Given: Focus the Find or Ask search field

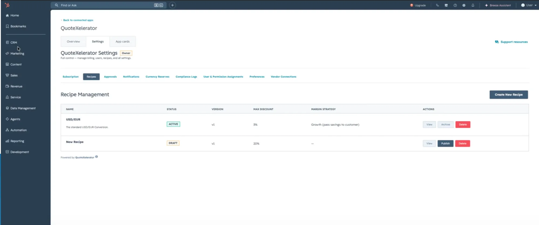Looking at the screenshot, I should [109, 5].
